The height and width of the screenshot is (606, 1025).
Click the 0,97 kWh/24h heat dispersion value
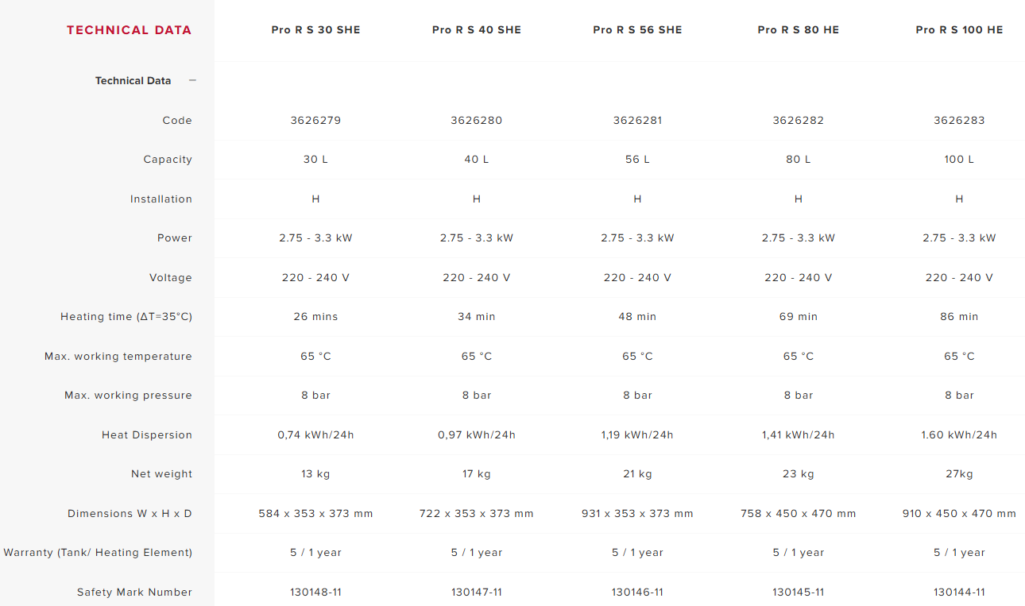point(477,435)
